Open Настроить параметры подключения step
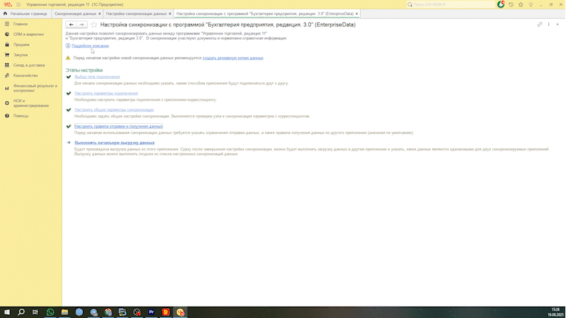566x318 pixels. click(106, 93)
